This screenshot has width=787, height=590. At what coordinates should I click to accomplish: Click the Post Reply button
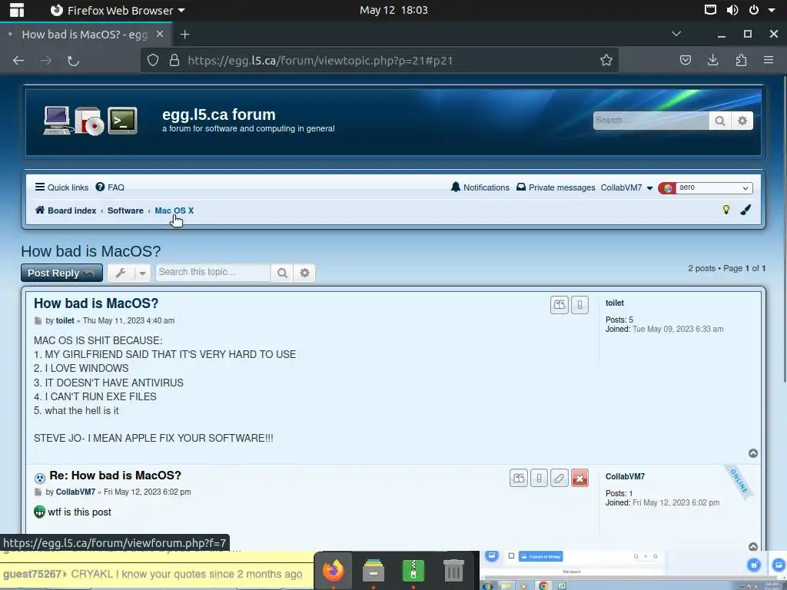(x=61, y=273)
